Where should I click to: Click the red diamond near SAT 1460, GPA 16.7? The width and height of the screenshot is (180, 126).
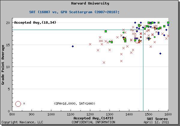141,37
